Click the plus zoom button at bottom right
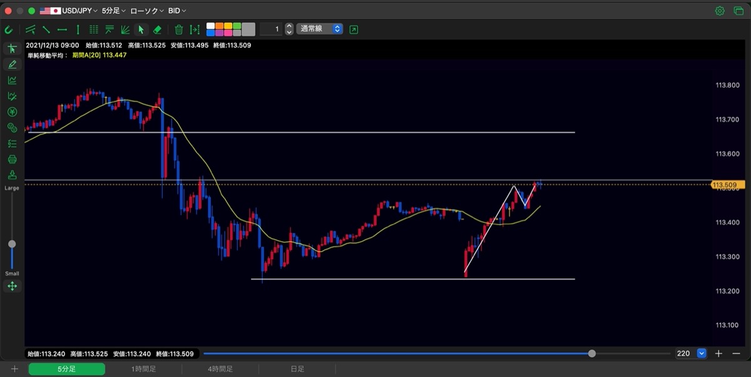The image size is (751, 377). coord(718,353)
